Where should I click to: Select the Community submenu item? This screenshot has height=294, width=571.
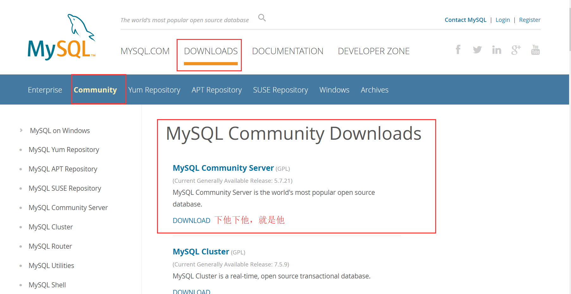95,90
